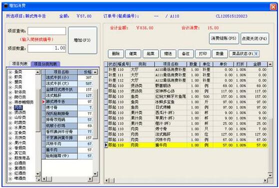Click the 增加(F3) add button

coord(82,40)
